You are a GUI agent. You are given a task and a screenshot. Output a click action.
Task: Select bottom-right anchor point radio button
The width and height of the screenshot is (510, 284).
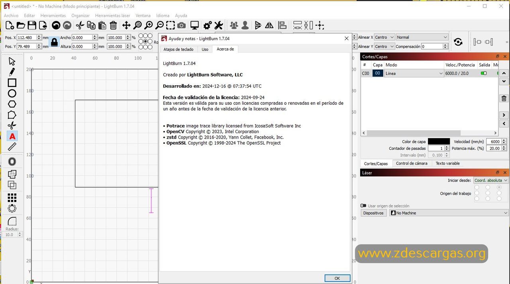tap(150, 47)
